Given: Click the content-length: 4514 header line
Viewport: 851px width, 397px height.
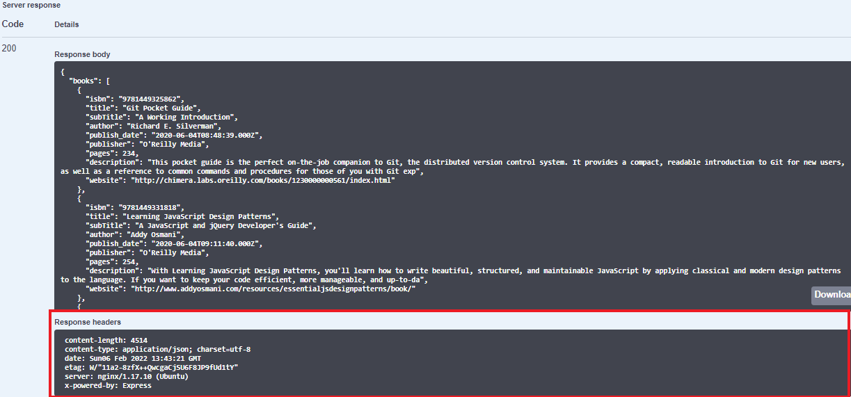Looking at the screenshot, I should 106,340.
